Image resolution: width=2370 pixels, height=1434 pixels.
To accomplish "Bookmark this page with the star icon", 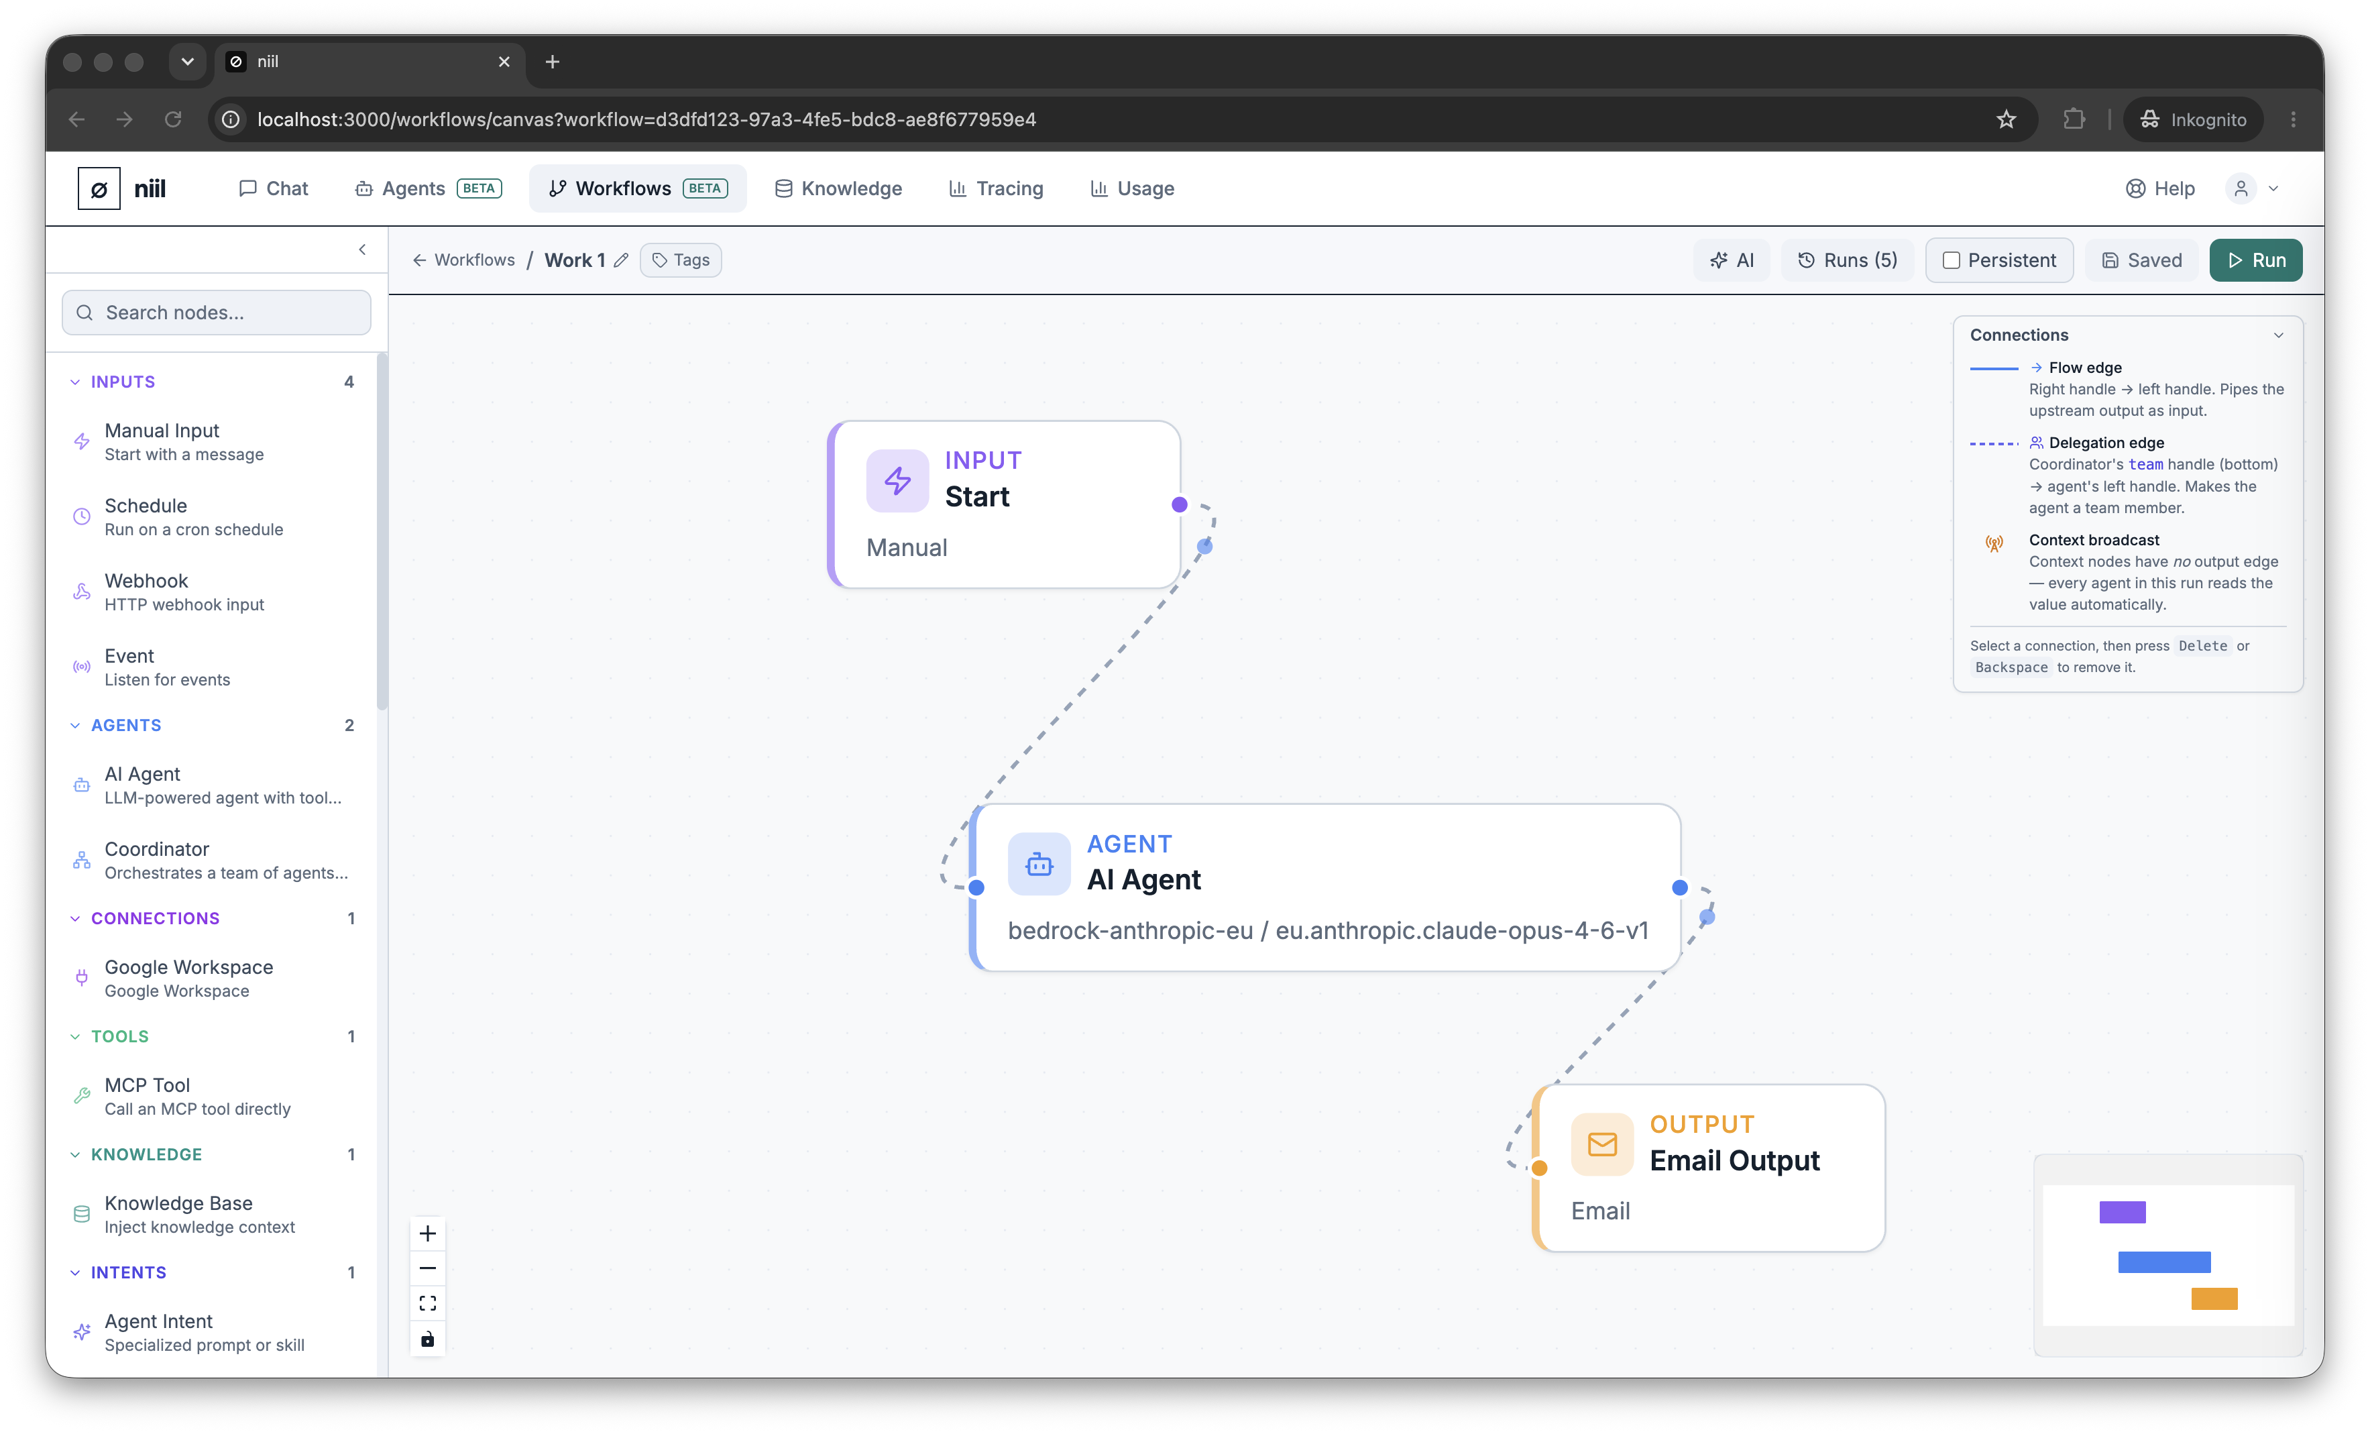I will (x=2005, y=119).
